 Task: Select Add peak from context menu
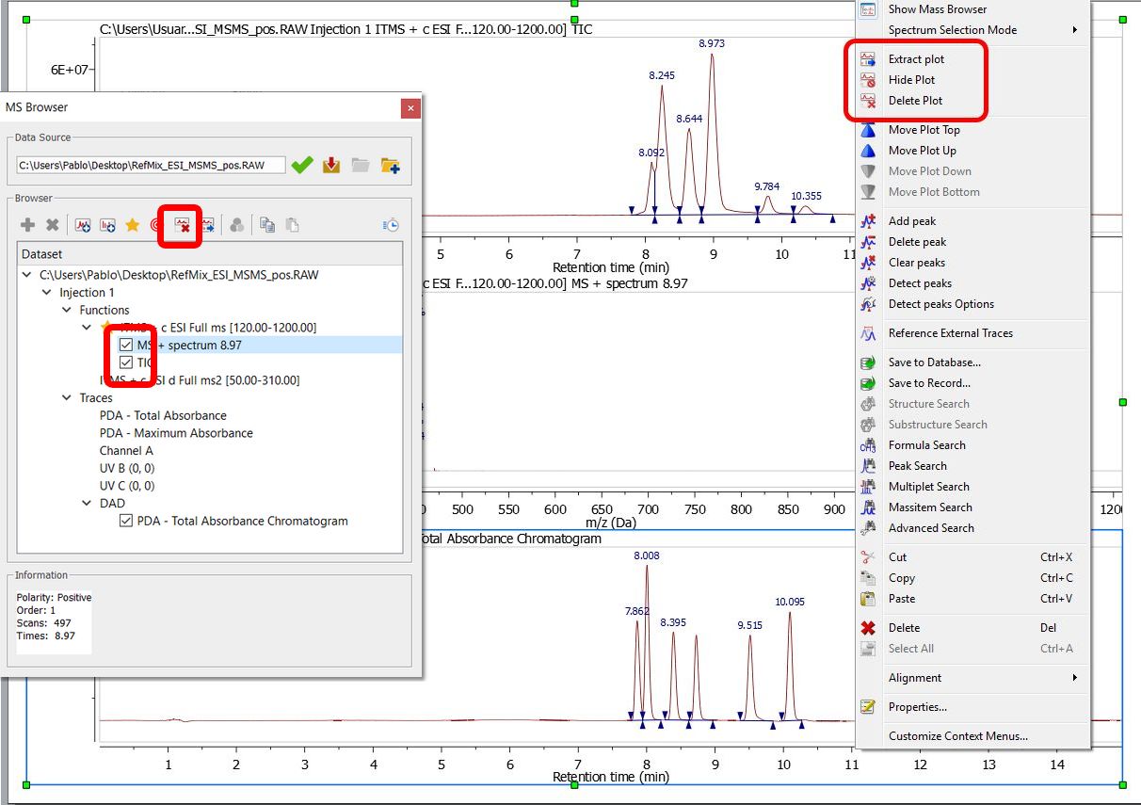click(972, 221)
